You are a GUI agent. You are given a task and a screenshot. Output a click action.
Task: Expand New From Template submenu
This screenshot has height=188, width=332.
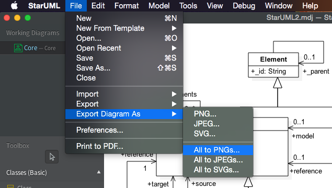[124, 28]
